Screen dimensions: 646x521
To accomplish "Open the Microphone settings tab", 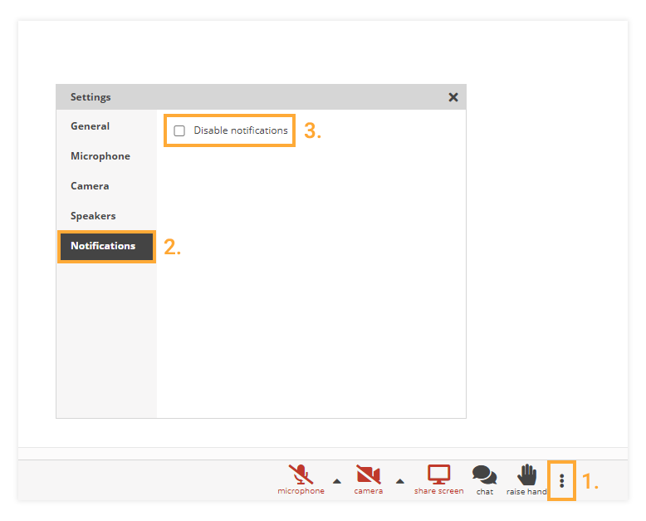I will click(106, 156).
